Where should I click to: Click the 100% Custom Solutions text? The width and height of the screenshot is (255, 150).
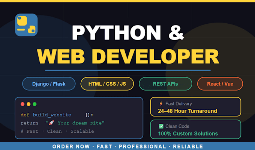point(188,134)
